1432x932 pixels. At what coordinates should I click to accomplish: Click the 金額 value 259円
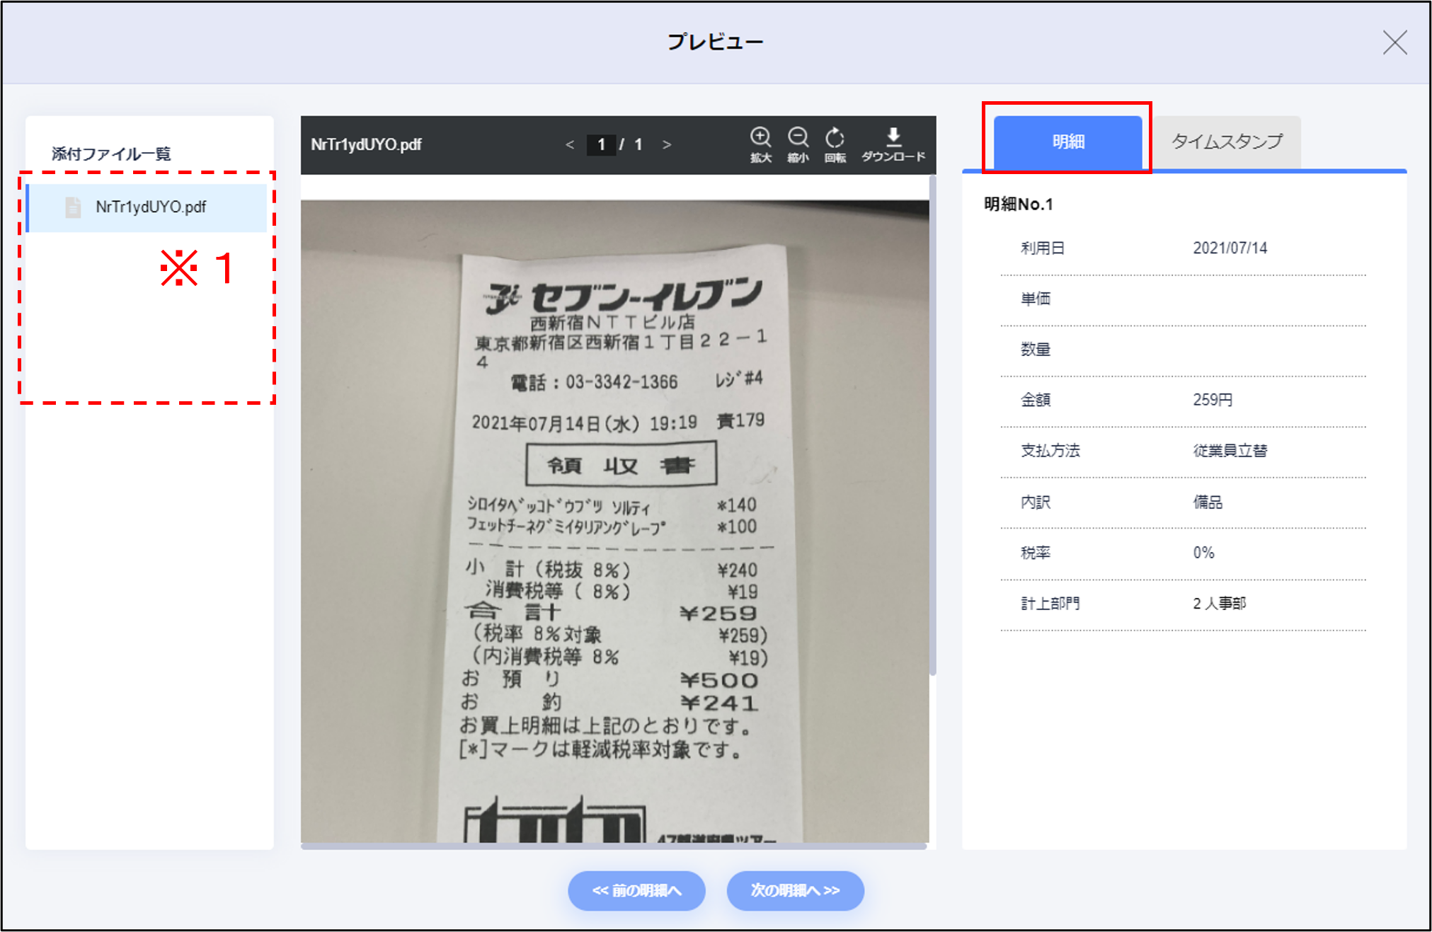tap(1213, 400)
